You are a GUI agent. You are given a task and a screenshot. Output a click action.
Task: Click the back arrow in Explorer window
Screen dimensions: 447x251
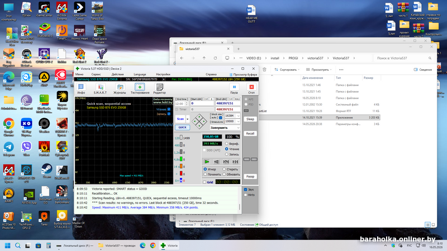(182, 58)
